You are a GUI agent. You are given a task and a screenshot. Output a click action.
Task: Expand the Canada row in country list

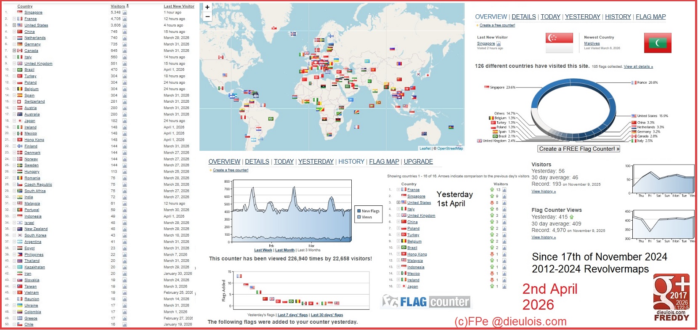14,51
